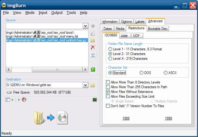Screen dimensions: 198x137
Task: Click the recycle bin clear-all icon
Action: (93, 55)
